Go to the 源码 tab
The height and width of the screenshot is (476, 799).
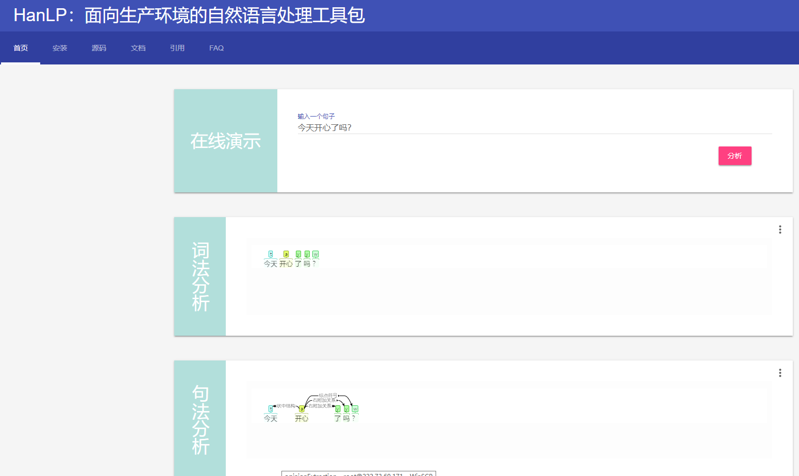pyautogui.click(x=99, y=48)
